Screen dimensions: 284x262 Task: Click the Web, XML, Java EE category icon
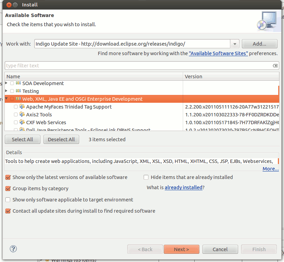pos(18,99)
